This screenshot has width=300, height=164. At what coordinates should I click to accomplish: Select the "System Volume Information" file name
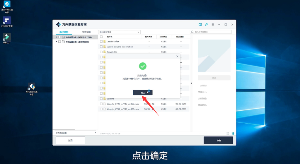click(x=120, y=47)
